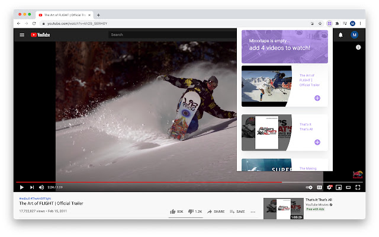This screenshot has width=379, height=237.
Task: Open more actions ellipsis below video
Action: [x=253, y=212]
